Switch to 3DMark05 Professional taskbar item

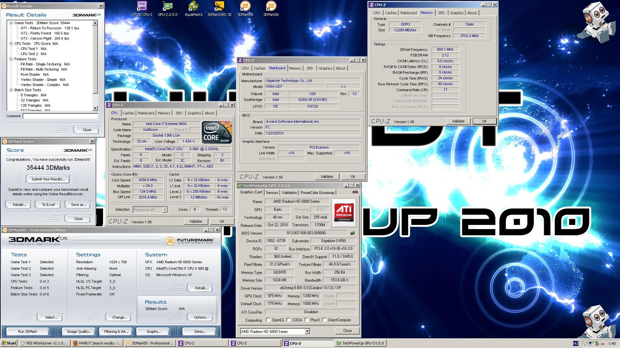[150, 343]
